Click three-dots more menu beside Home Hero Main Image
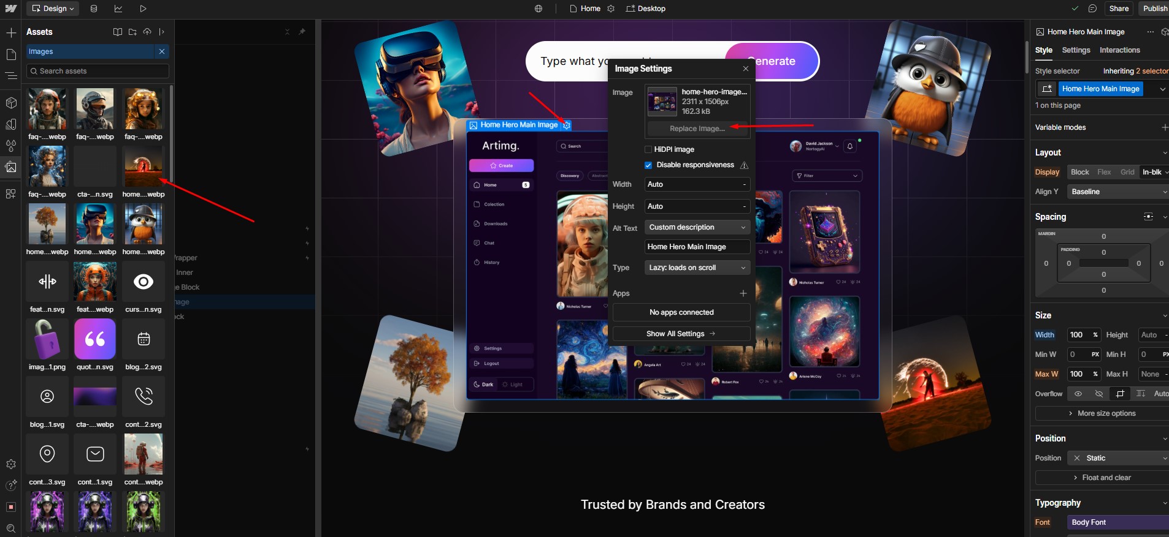This screenshot has height=537, width=1169. [x=1150, y=32]
